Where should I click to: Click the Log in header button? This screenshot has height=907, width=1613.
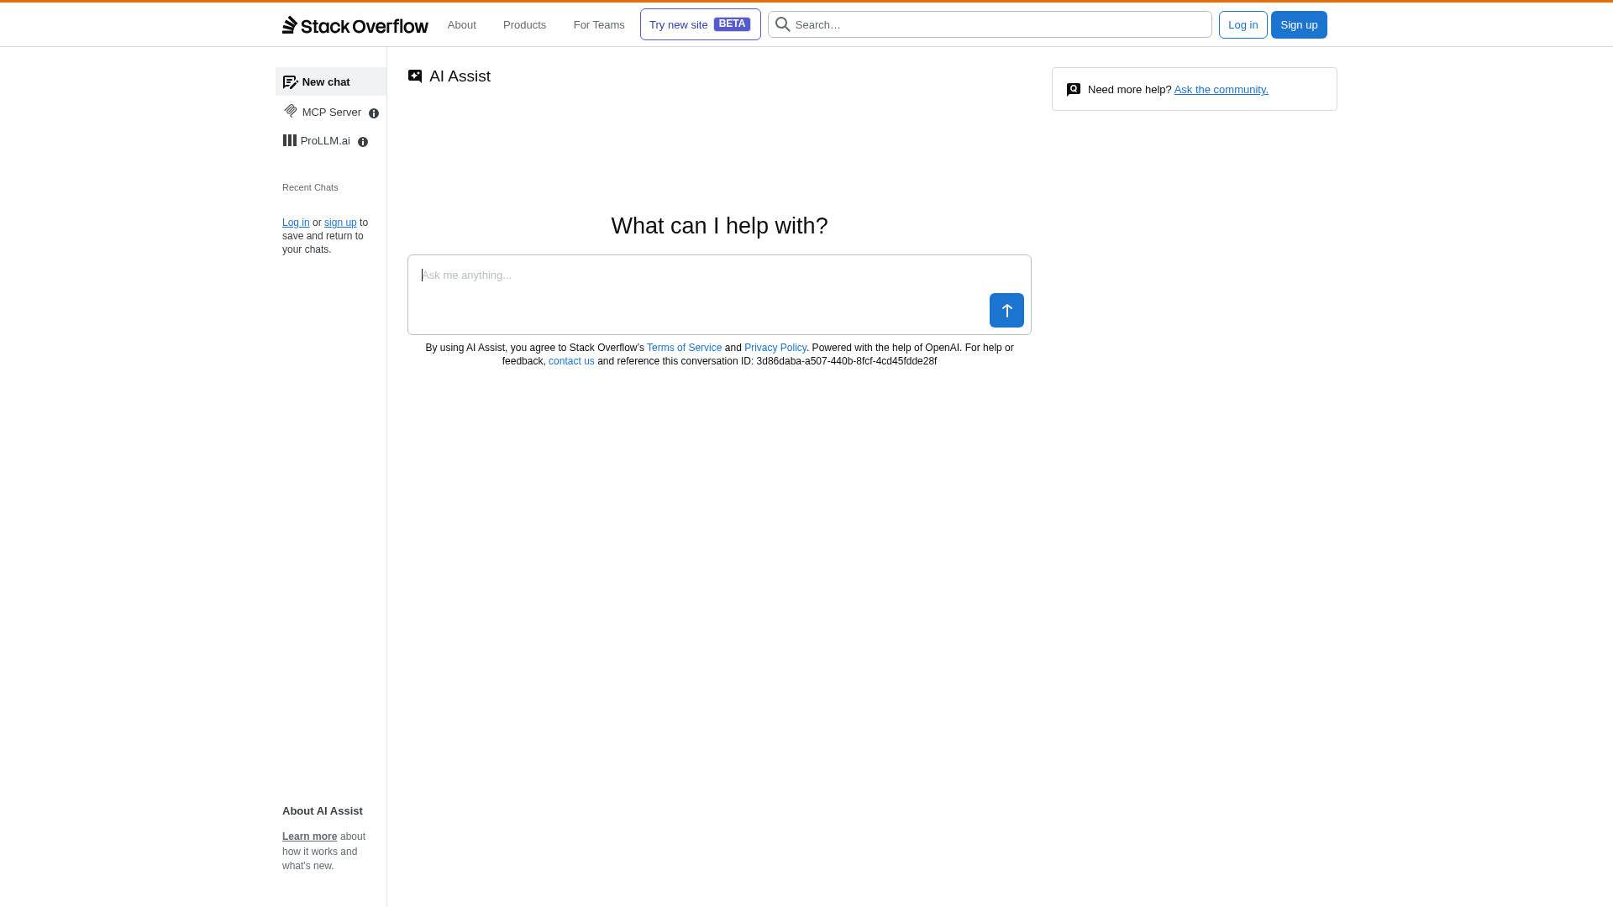click(1243, 25)
